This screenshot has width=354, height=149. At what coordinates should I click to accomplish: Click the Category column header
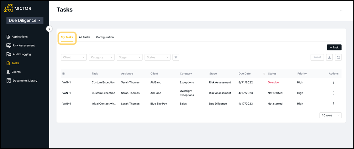click(186, 74)
